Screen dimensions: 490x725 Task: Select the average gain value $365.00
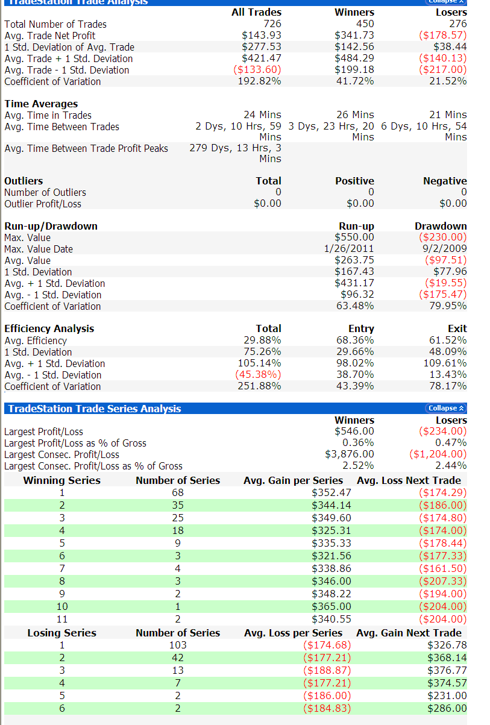pos(331,606)
